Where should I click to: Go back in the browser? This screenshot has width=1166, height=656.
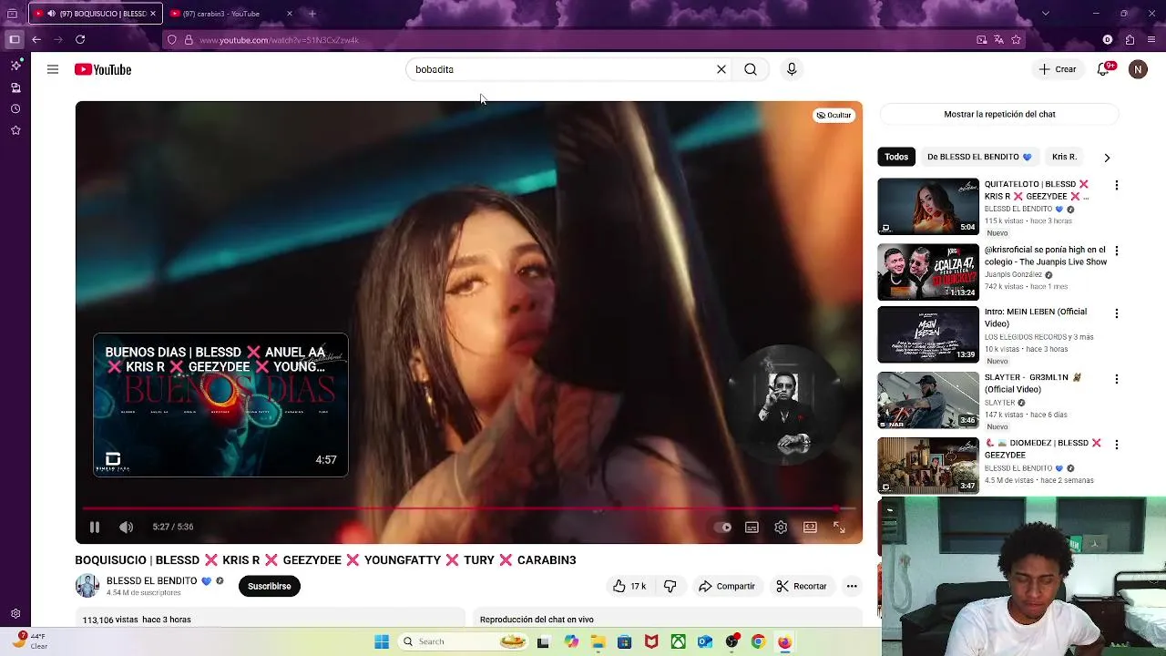[x=36, y=40]
